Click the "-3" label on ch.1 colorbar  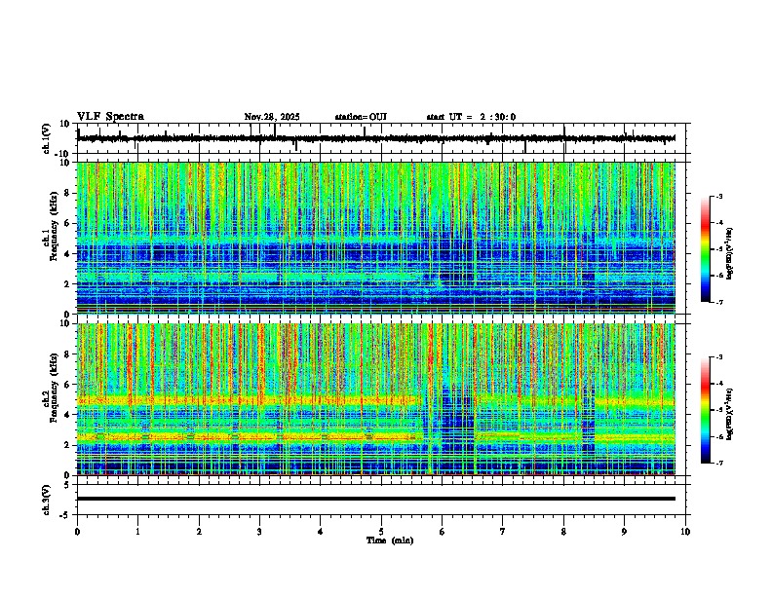pyautogui.click(x=719, y=196)
